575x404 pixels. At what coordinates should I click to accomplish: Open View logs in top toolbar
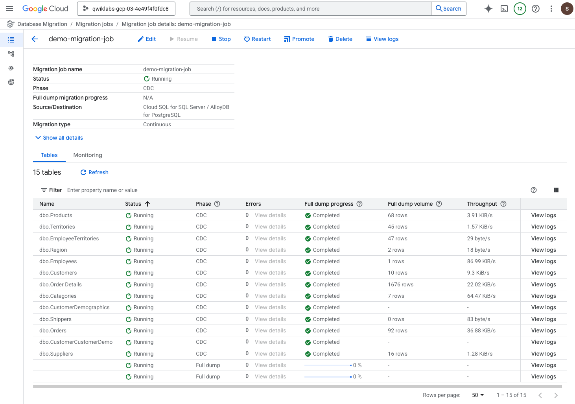pos(382,39)
